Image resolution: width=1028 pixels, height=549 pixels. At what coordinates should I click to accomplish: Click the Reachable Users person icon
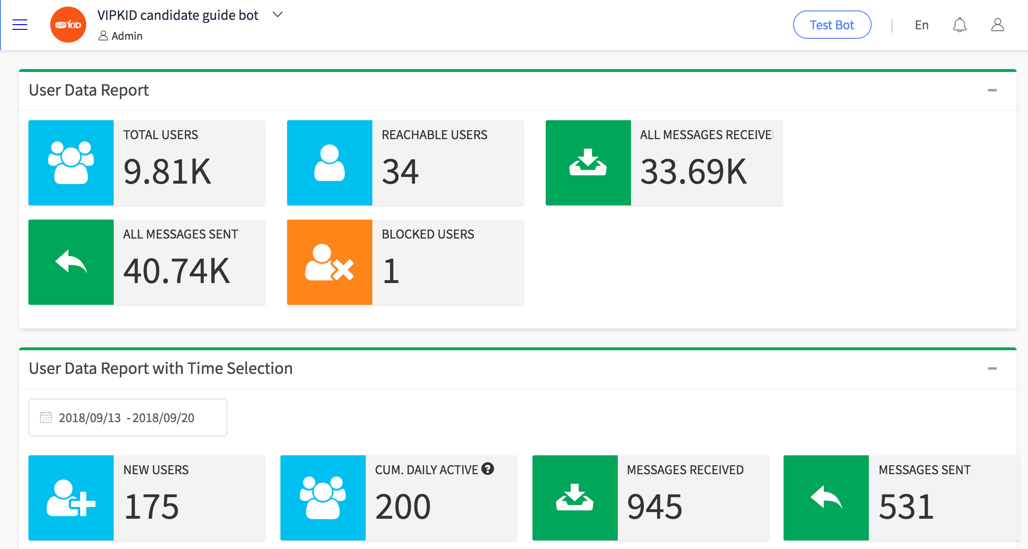(x=330, y=163)
